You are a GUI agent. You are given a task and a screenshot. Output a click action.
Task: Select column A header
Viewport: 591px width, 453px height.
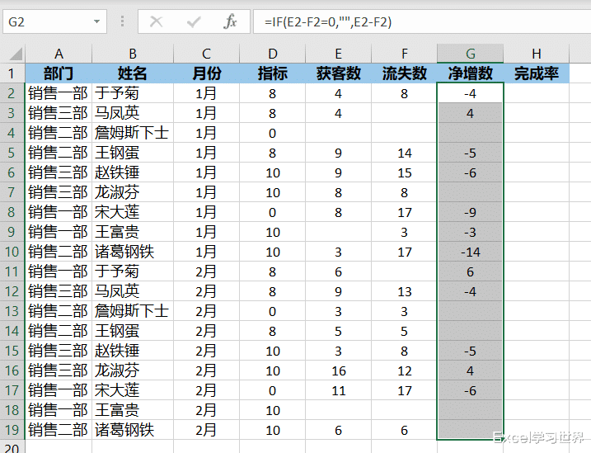[59, 54]
